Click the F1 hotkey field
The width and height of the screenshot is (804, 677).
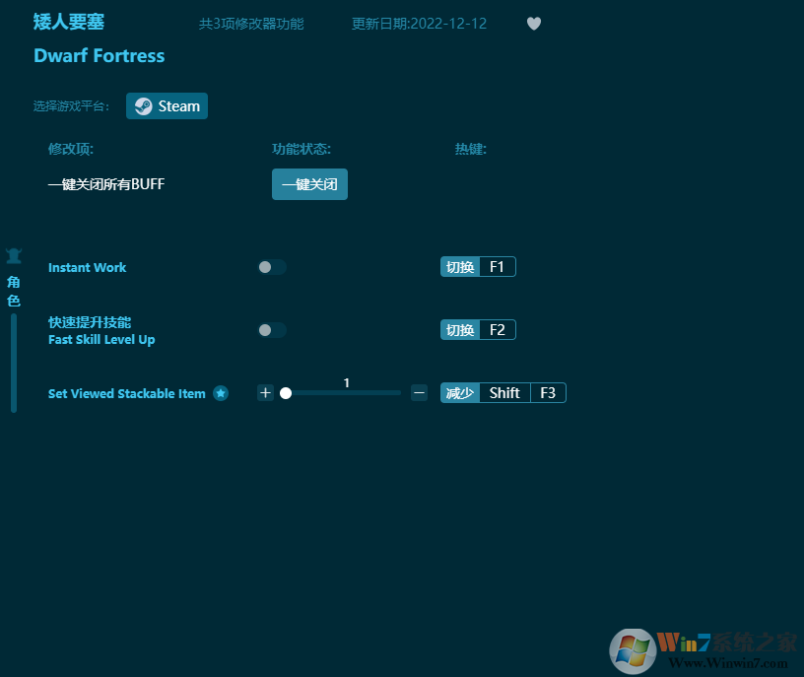[x=498, y=267]
